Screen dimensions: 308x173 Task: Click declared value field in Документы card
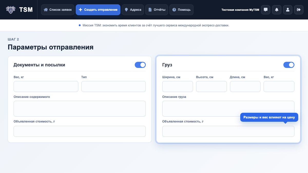(80, 131)
